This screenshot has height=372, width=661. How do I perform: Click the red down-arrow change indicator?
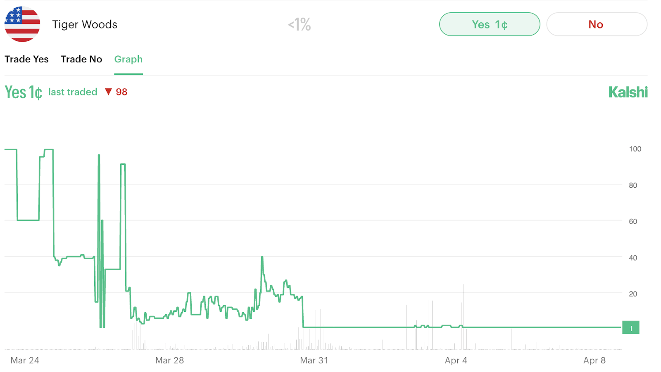click(x=108, y=92)
